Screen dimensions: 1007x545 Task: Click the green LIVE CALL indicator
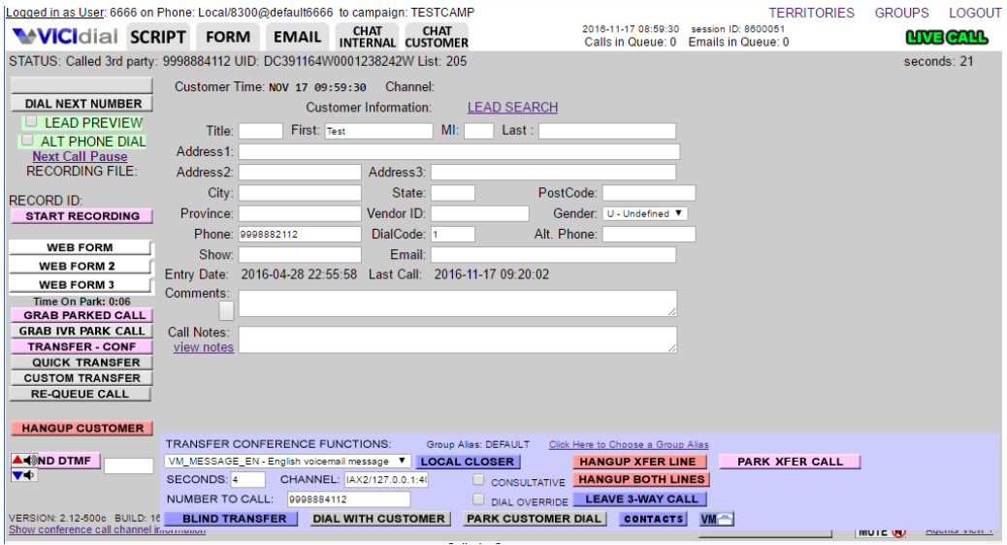[x=946, y=38]
